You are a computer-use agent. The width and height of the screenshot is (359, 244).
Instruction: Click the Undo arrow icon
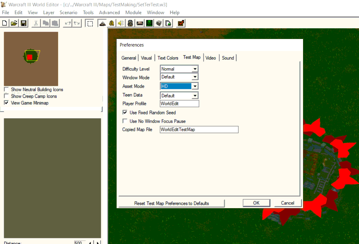[68, 23]
